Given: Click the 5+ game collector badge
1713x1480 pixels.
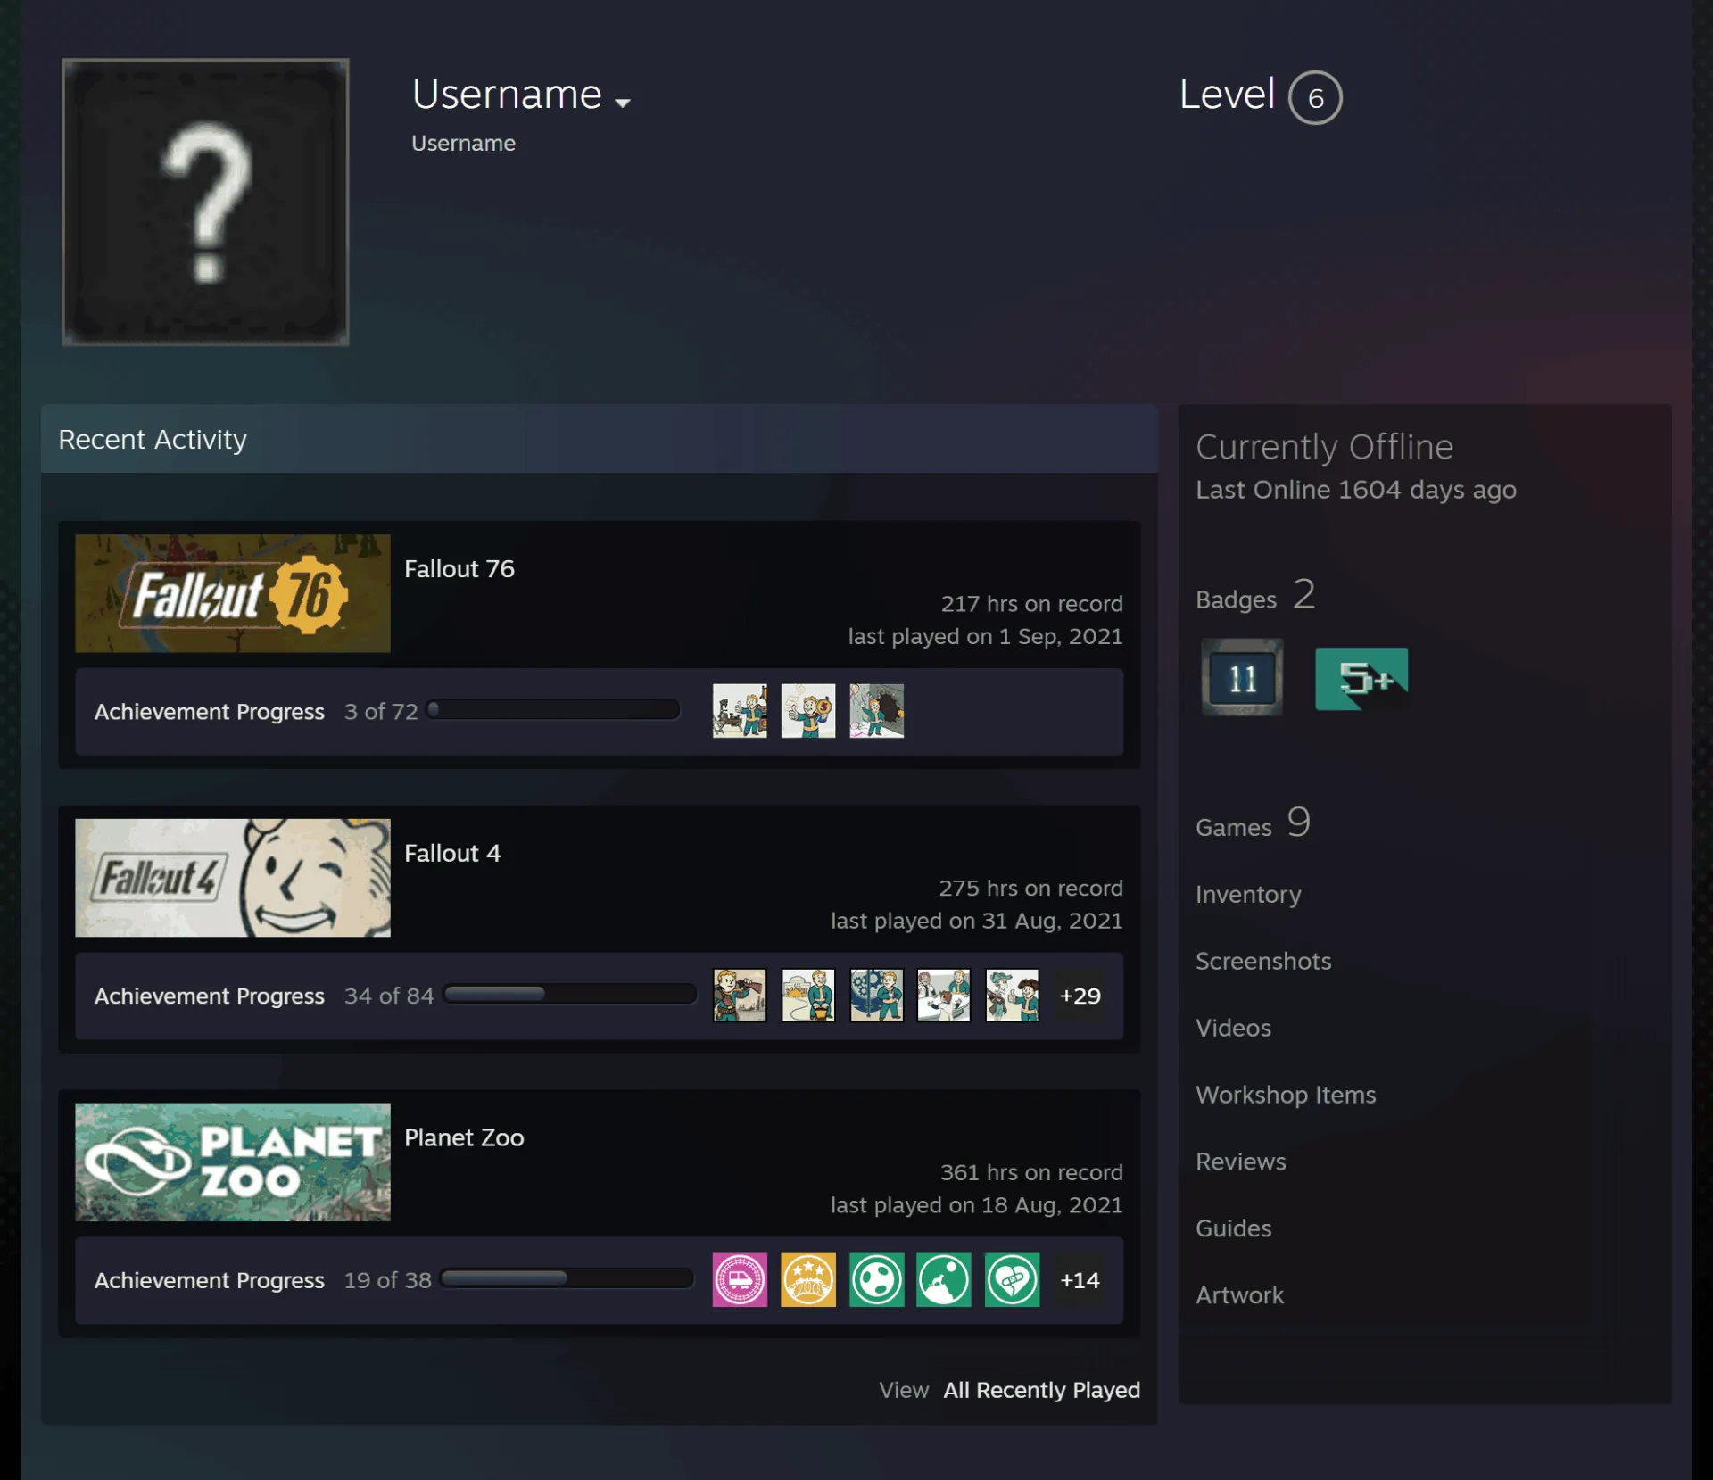Looking at the screenshot, I should coord(1361,678).
